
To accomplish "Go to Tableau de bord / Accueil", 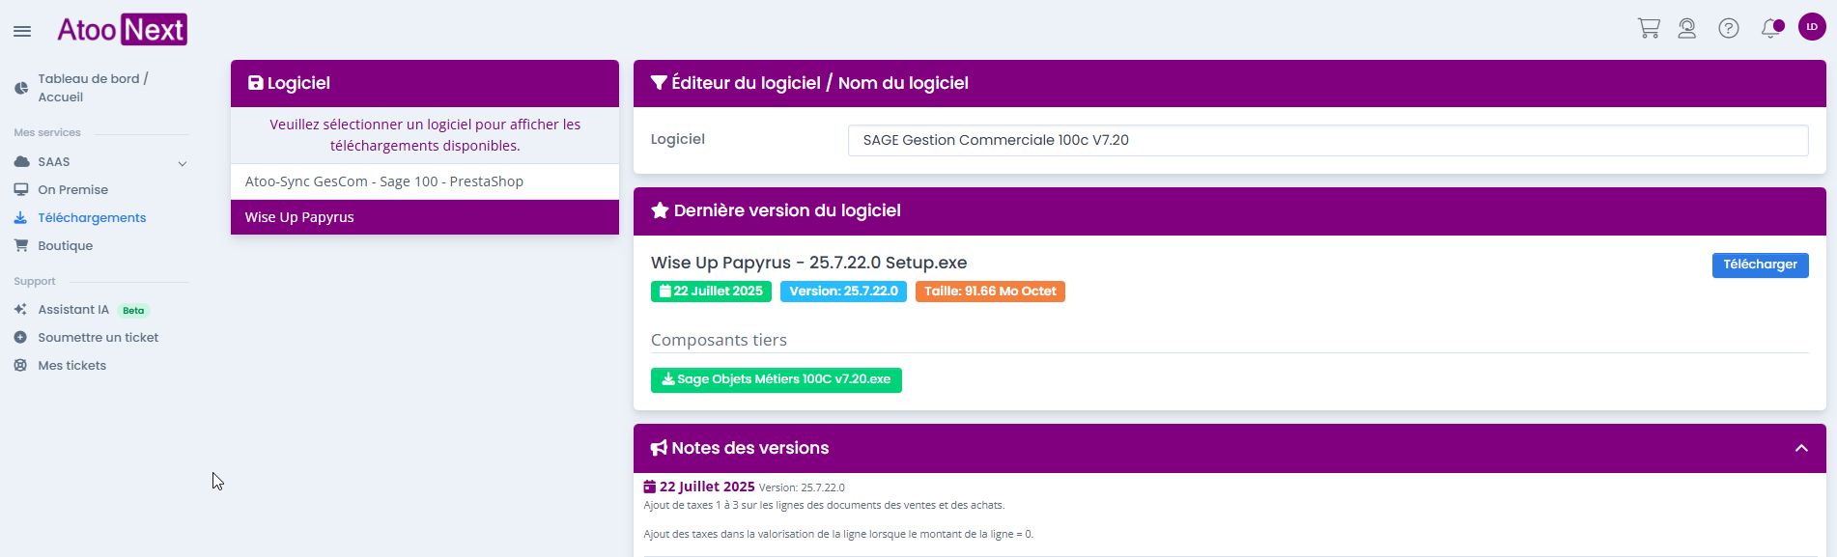I will pyautogui.click(x=92, y=88).
